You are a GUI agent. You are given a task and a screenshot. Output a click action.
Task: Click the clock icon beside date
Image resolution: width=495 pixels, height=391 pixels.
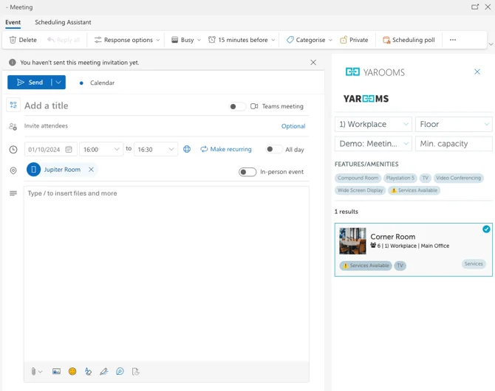coord(13,150)
